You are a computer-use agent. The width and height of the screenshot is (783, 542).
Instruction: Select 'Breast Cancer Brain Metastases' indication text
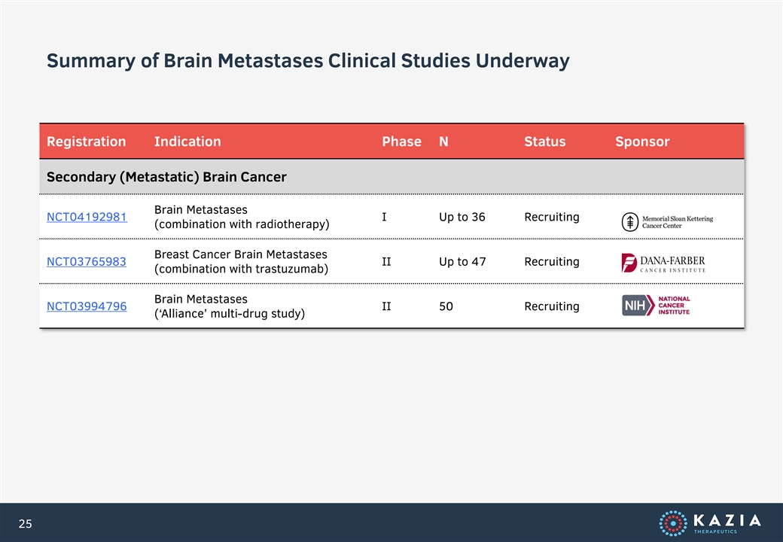(241, 254)
